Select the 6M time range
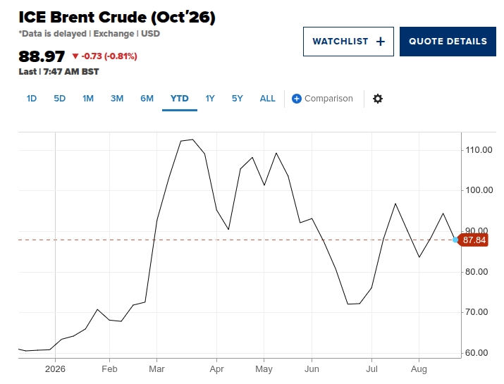 (x=147, y=99)
